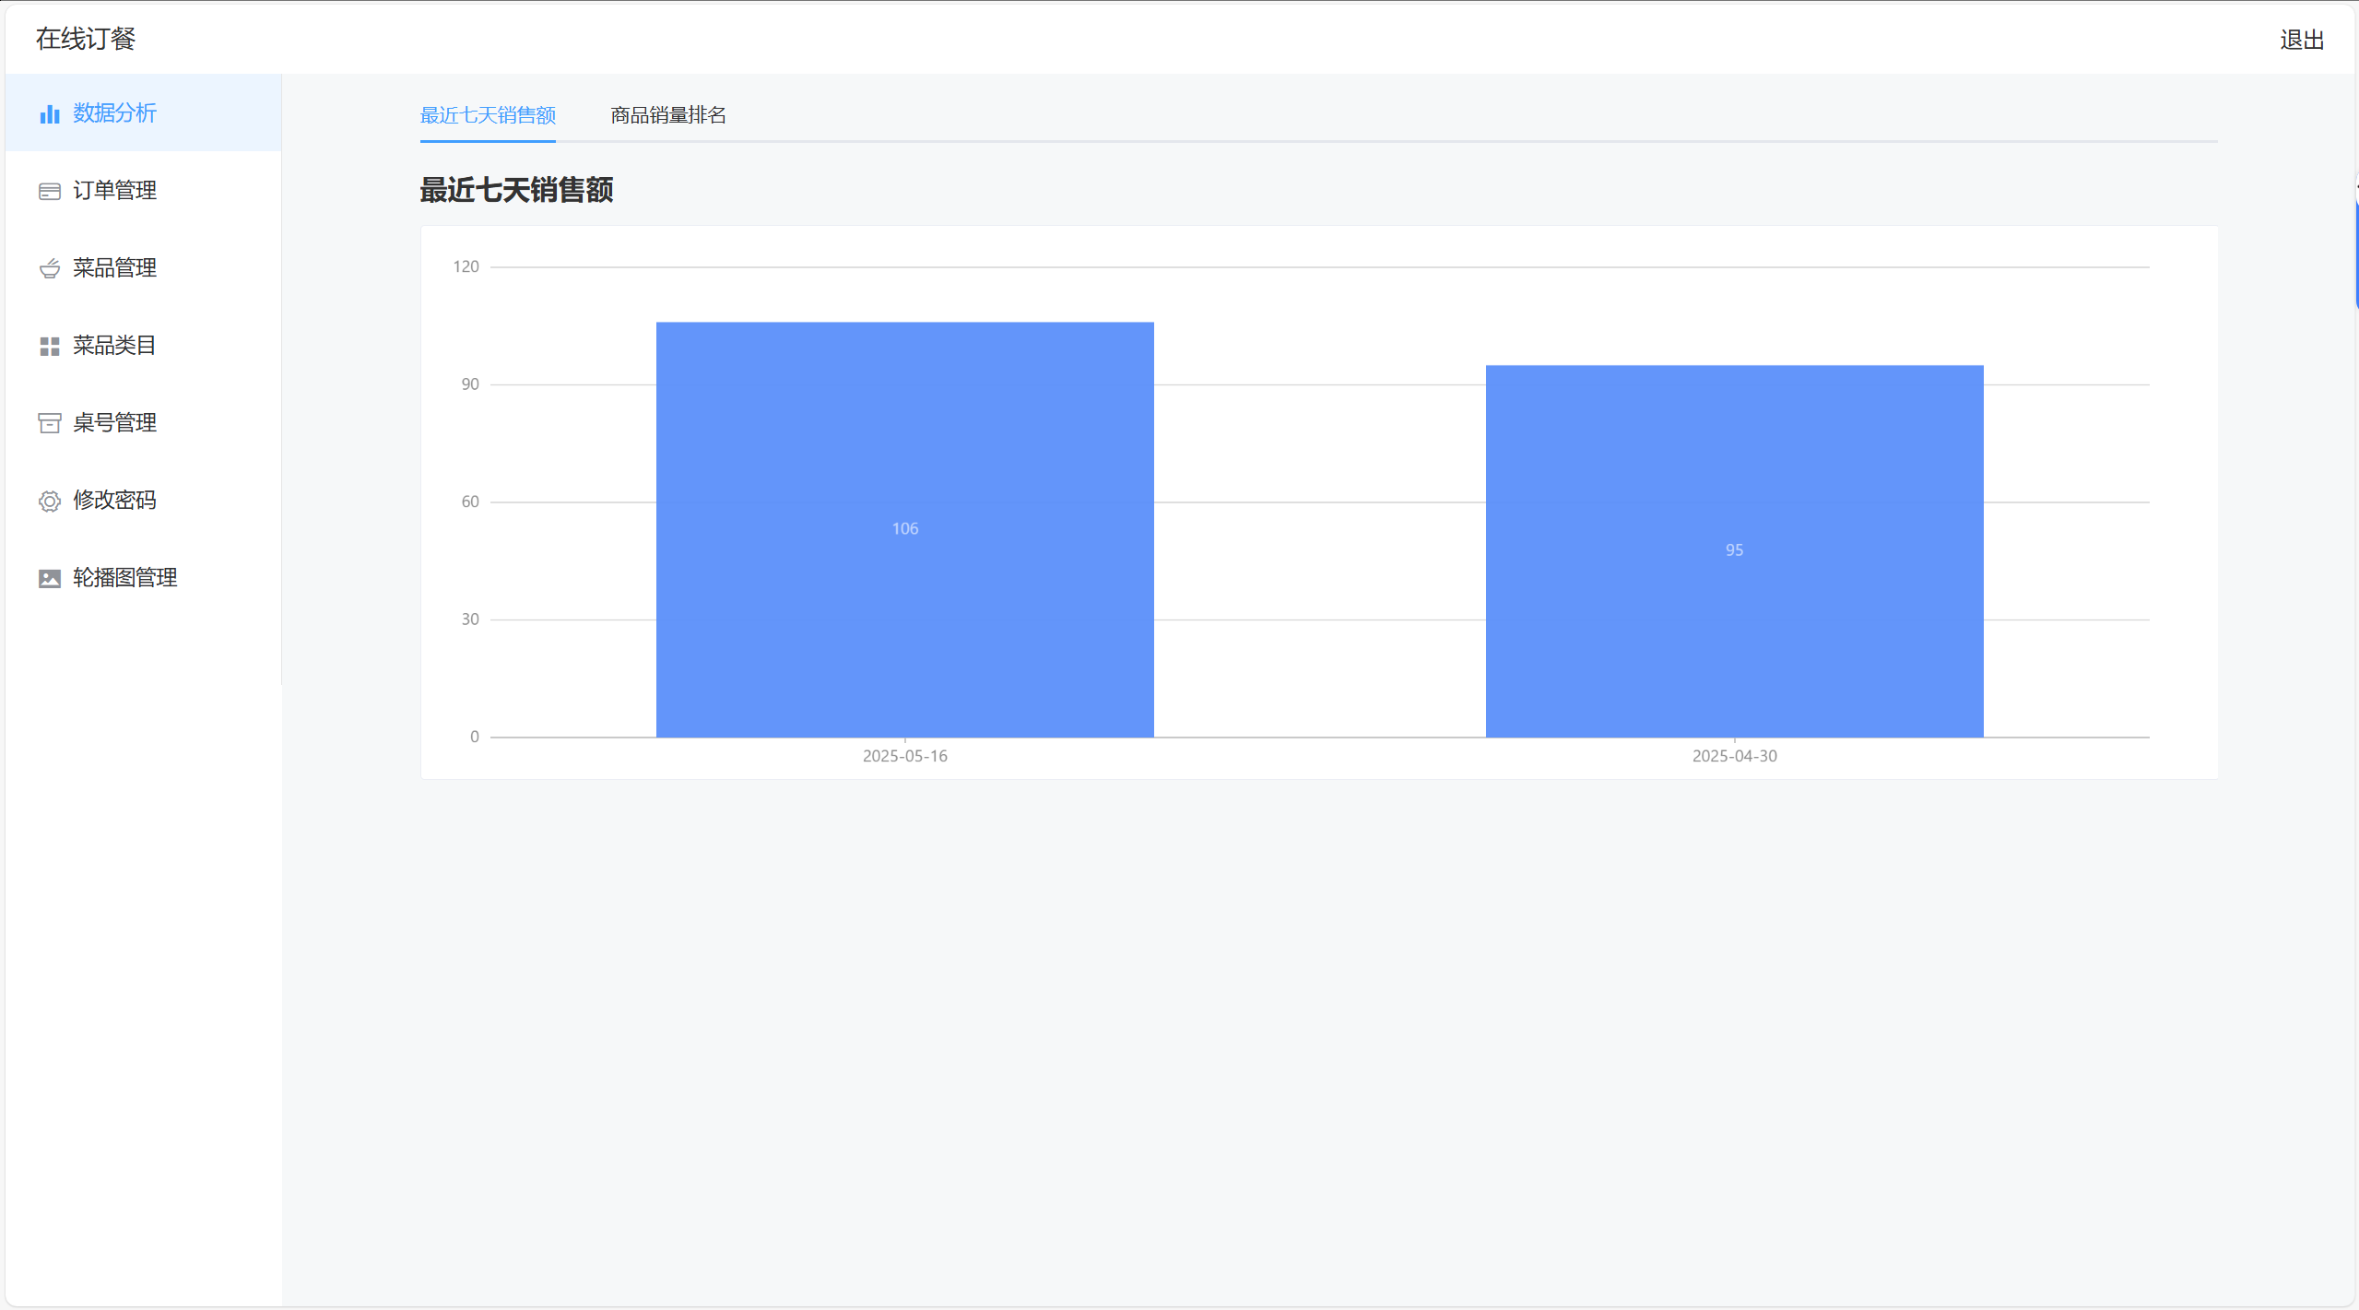Click the picture icon beside 轮播图管理
This screenshot has width=2359, height=1310.
(50, 578)
